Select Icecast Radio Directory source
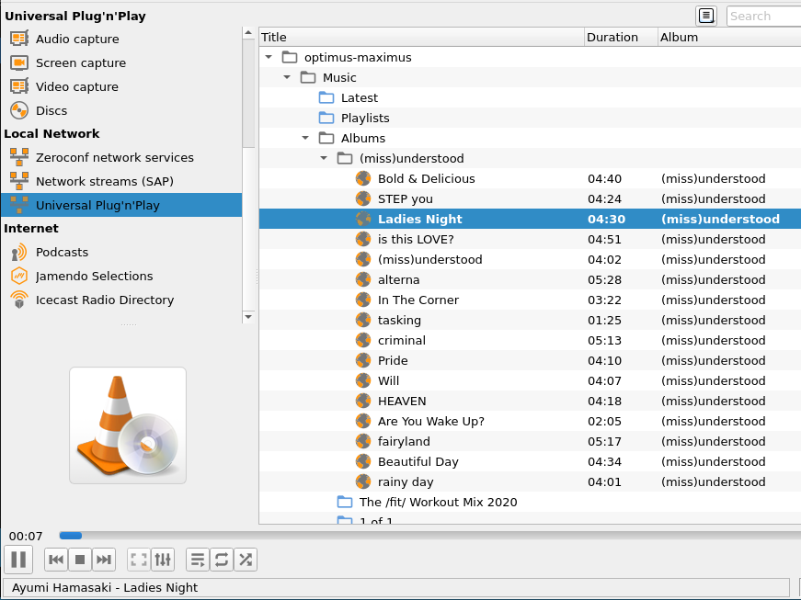The height and width of the screenshot is (600, 801). [104, 300]
